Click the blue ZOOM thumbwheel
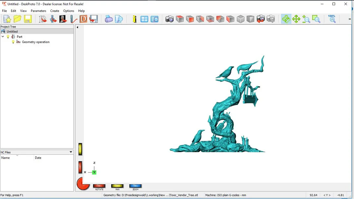 [x=135, y=186]
